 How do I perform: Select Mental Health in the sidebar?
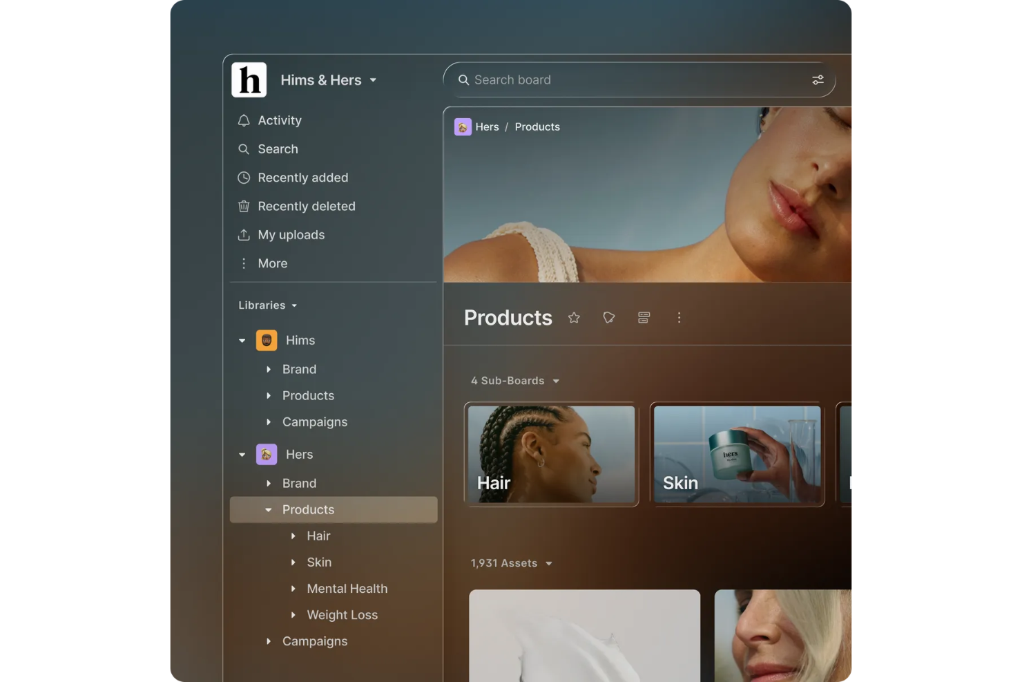(x=347, y=588)
